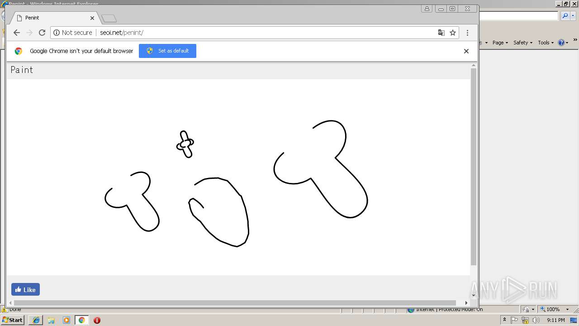Click the vertical scrollbar of the page
Image resolution: width=579 pixels, height=326 pixels.
[474, 167]
